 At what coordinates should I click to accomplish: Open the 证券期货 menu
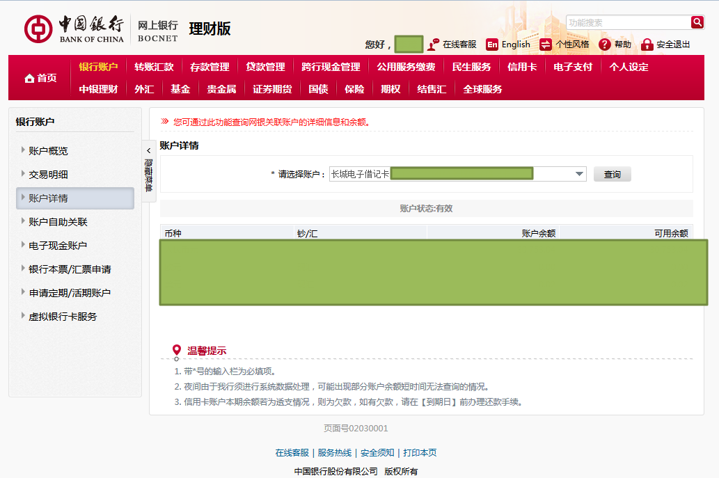click(272, 89)
